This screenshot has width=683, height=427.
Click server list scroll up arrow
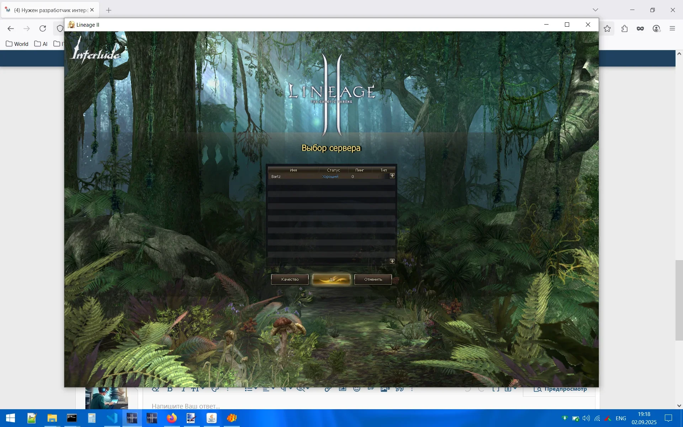click(x=392, y=176)
